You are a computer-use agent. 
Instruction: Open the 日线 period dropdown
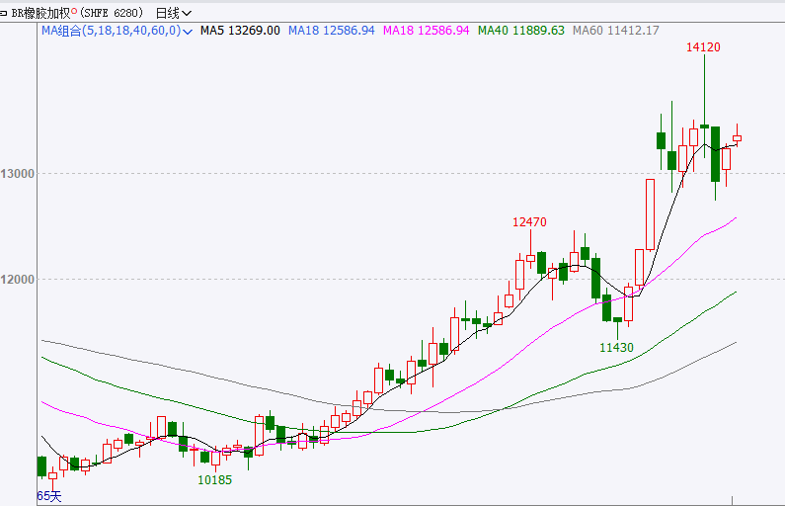tap(175, 13)
